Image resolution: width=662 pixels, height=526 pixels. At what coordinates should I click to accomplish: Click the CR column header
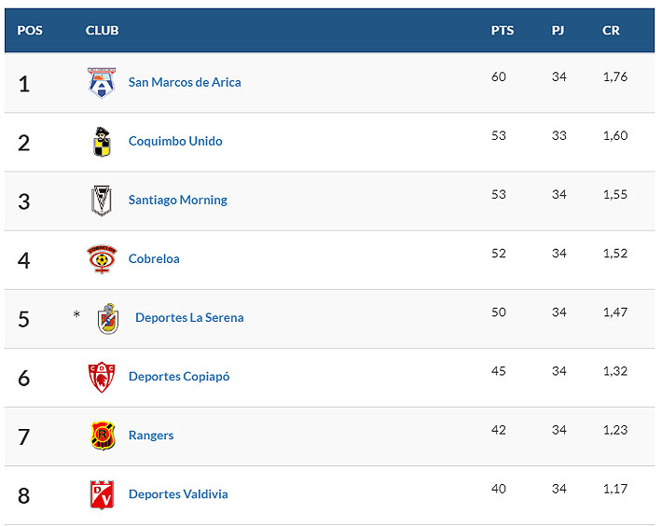click(x=611, y=30)
